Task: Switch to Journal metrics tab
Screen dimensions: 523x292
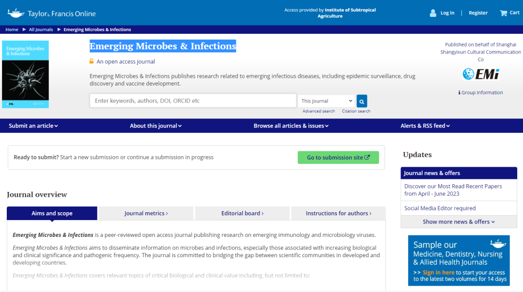Action: tap(146, 213)
